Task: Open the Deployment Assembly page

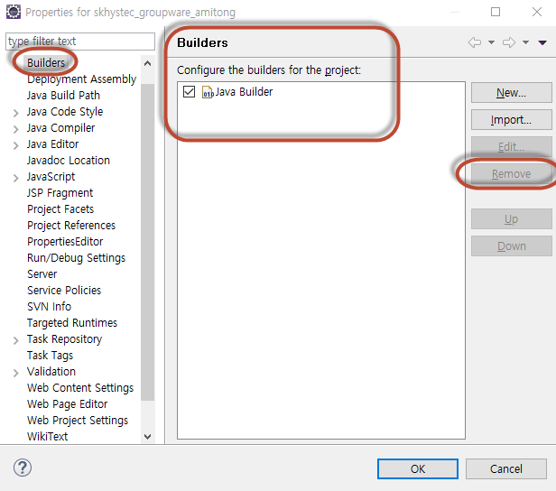Action: (x=81, y=79)
